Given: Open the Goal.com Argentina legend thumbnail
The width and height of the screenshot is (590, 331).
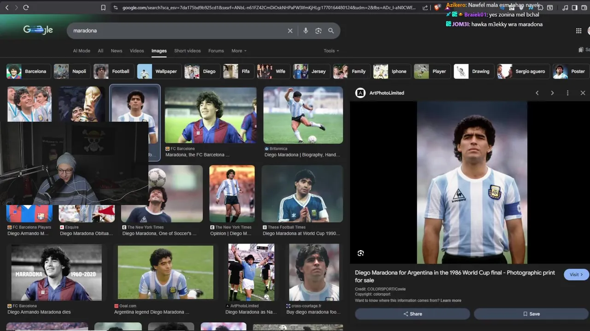Looking at the screenshot, I should pos(165,272).
